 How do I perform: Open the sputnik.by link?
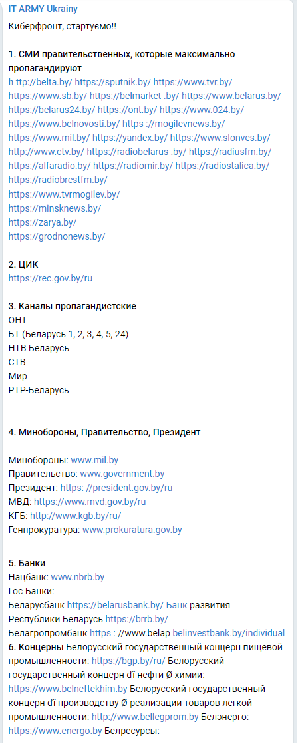tap(113, 82)
